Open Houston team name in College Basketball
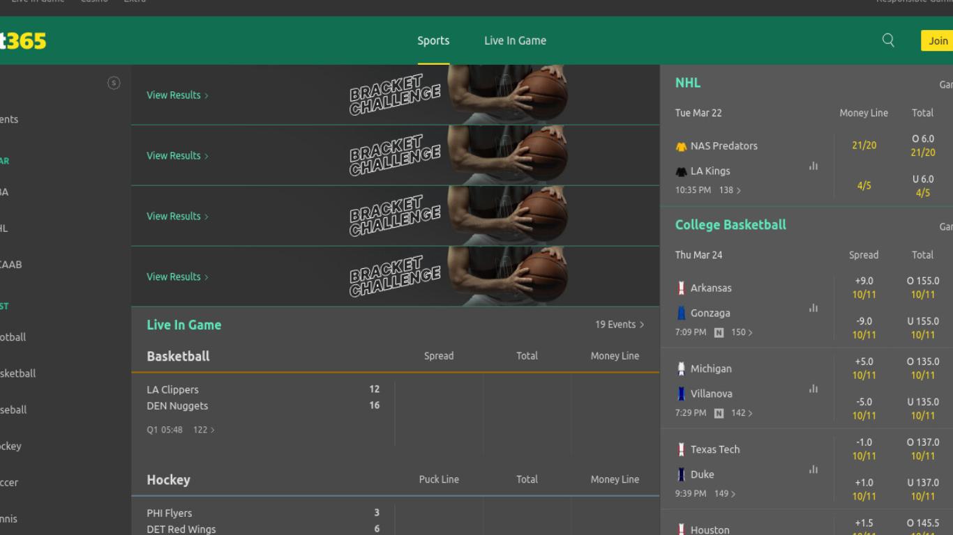Viewport: 953px width, 535px height. (710, 529)
